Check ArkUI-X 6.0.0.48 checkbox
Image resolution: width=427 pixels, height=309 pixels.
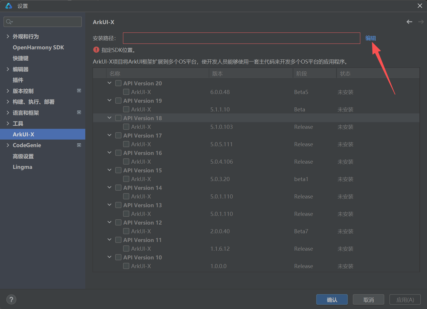(x=126, y=92)
